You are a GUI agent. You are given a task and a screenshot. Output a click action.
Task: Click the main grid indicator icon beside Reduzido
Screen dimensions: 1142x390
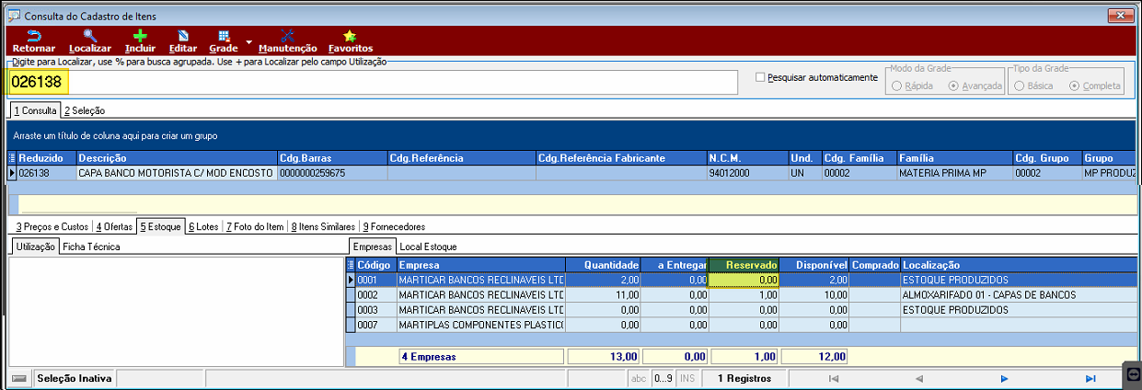tap(12, 158)
